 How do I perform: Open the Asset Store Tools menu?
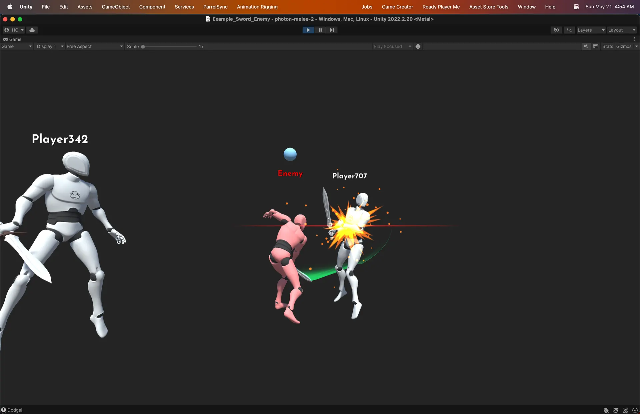pyautogui.click(x=489, y=7)
